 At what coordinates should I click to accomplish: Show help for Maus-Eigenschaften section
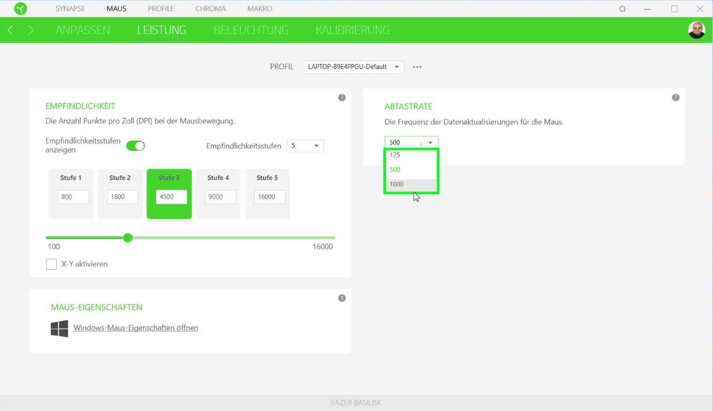click(342, 298)
